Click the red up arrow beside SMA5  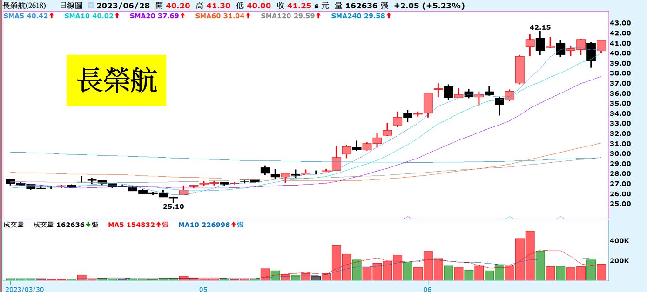click(x=51, y=16)
